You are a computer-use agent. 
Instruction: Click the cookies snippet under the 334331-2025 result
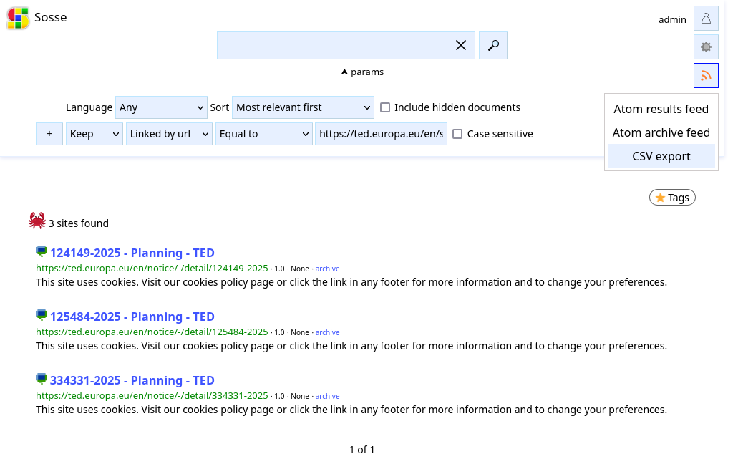351,410
